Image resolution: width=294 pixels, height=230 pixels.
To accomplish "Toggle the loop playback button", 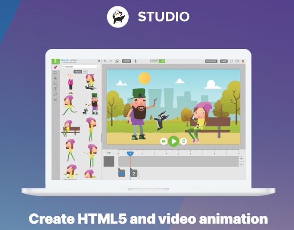I will click(183, 141).
